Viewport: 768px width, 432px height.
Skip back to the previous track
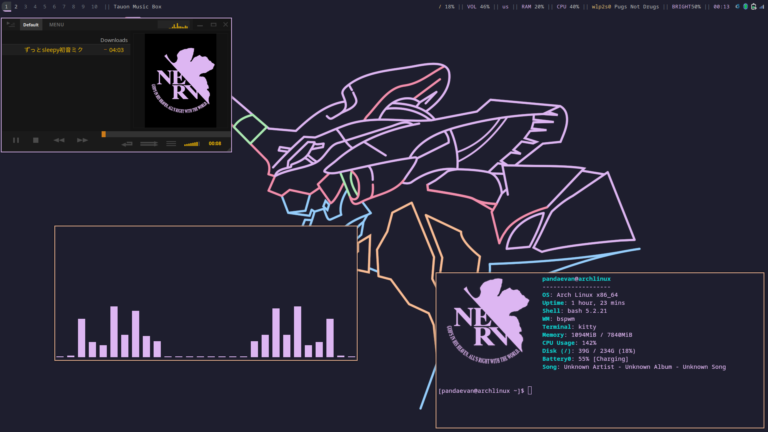(x=59, y=140)
